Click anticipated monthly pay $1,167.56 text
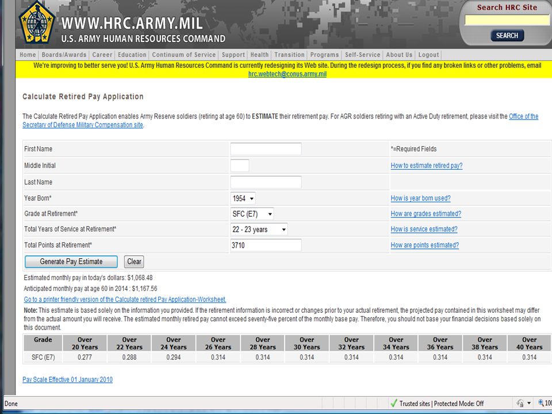552x414 pixels. point(90,289)
